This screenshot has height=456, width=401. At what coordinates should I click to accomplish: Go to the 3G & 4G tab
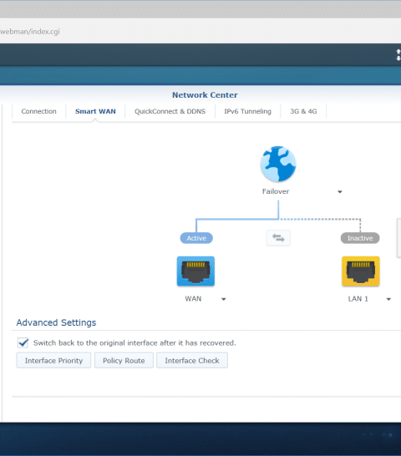click(303, 111)
